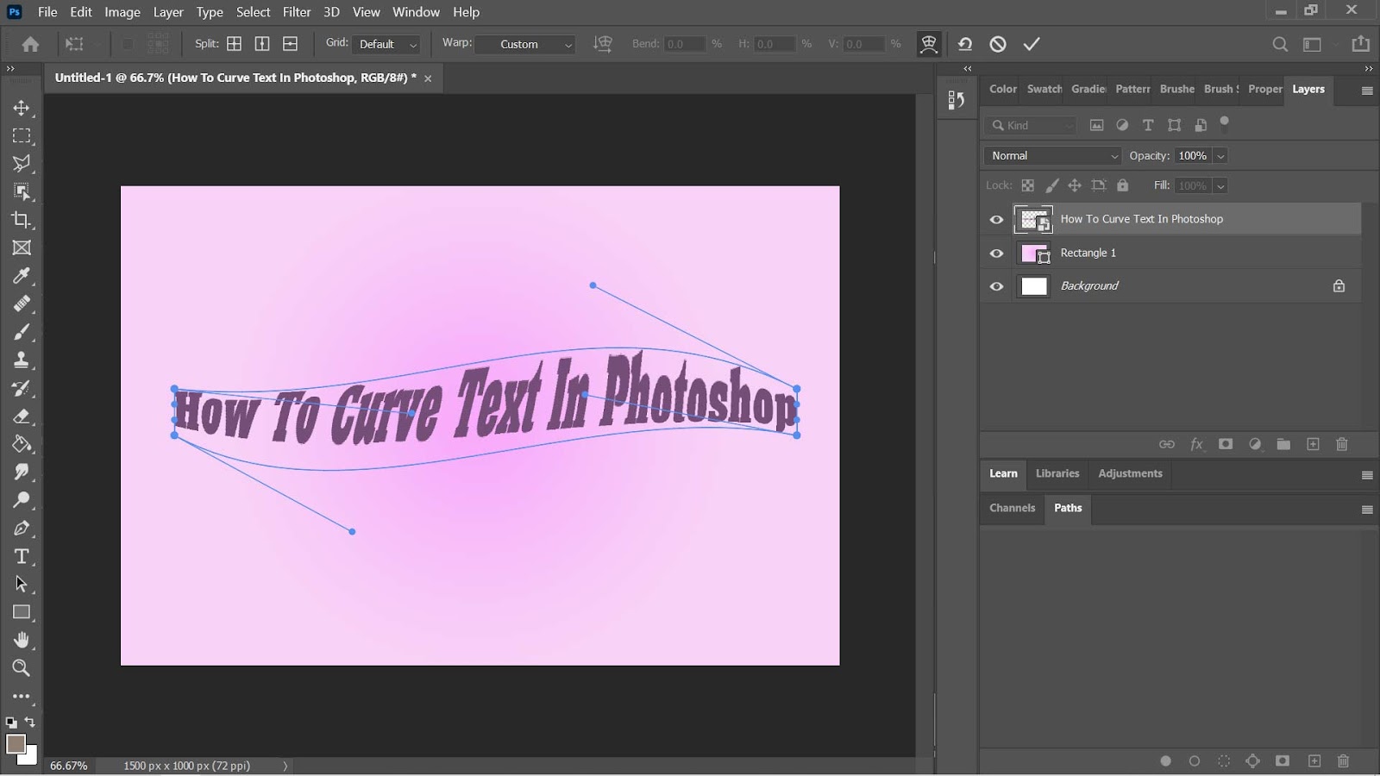Click the layer Opacity value field
Image resolution: width=1380 pixels, height=776 pixels.
[x=1192, y=156]
